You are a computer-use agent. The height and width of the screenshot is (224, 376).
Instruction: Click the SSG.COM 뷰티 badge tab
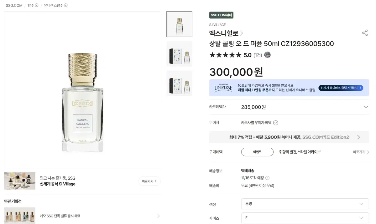tap(221, 15)
